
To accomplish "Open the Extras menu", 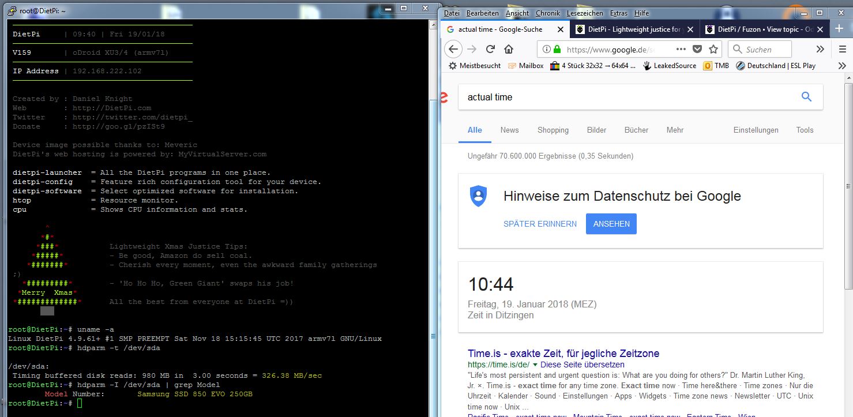I will 619,13.
